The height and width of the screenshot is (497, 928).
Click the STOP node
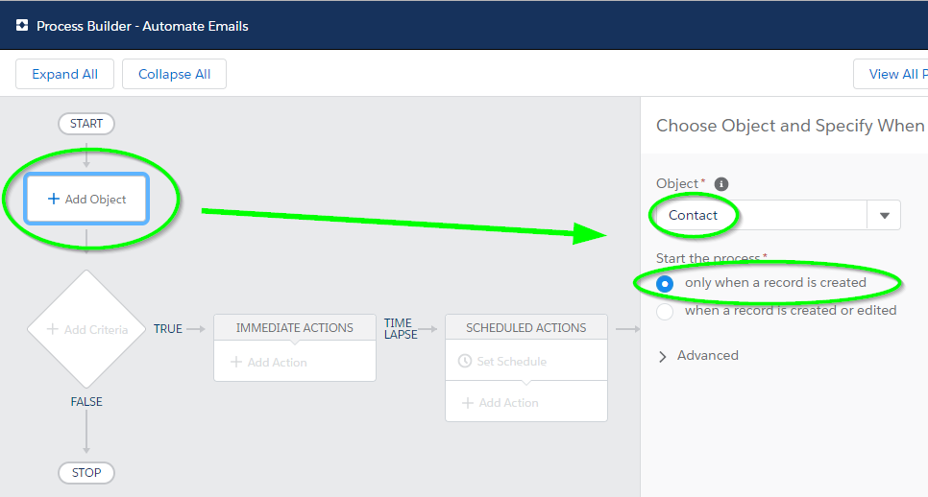[x=86, y=473]
